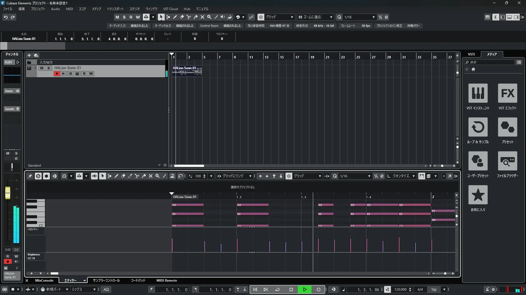This screenshot has height=295, width=526.
Task: Toggle record enable on HALion Sonic 01 track
Action: (57, 73)
